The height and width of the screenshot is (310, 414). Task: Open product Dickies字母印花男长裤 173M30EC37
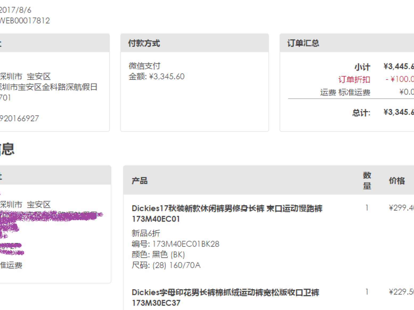coord(225,298)
